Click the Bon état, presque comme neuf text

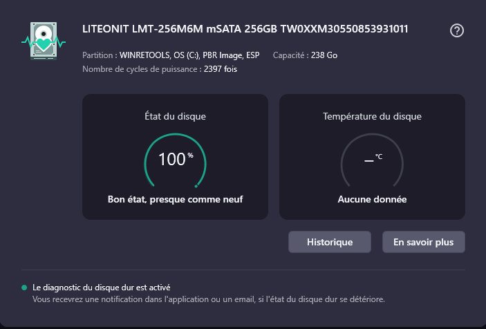[175, 199]
